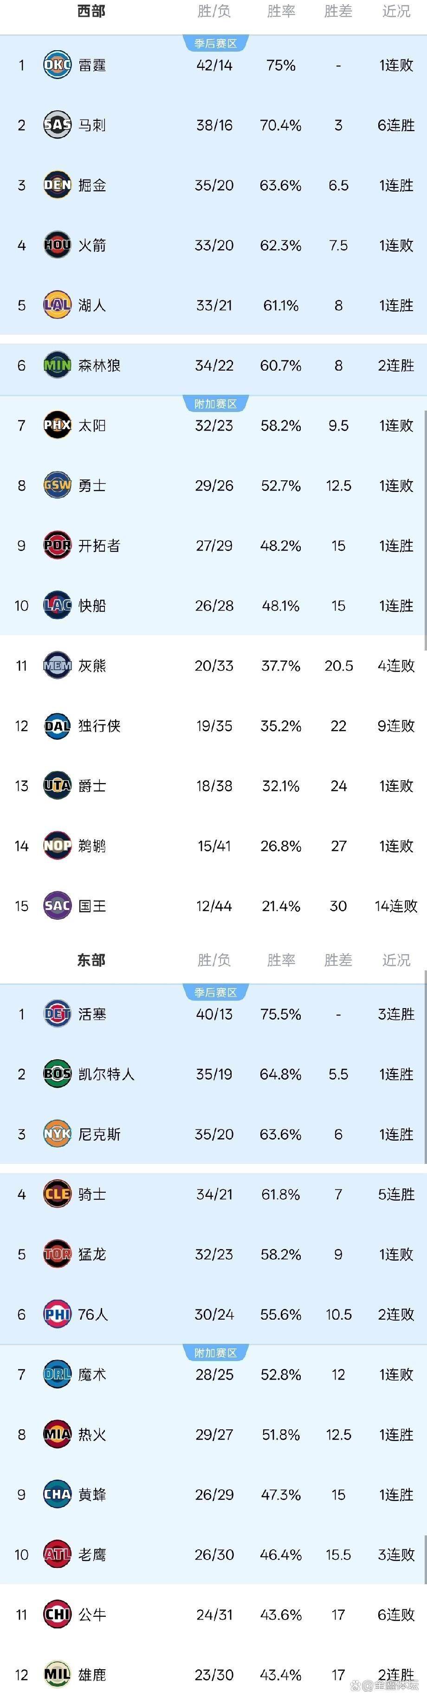Open the SAS Spurs team logo

[x=58, y=126]
